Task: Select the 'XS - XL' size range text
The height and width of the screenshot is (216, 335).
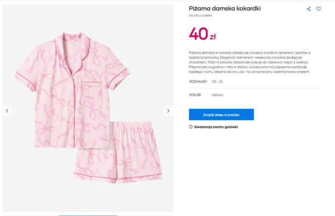Action: tap(218, 82)
